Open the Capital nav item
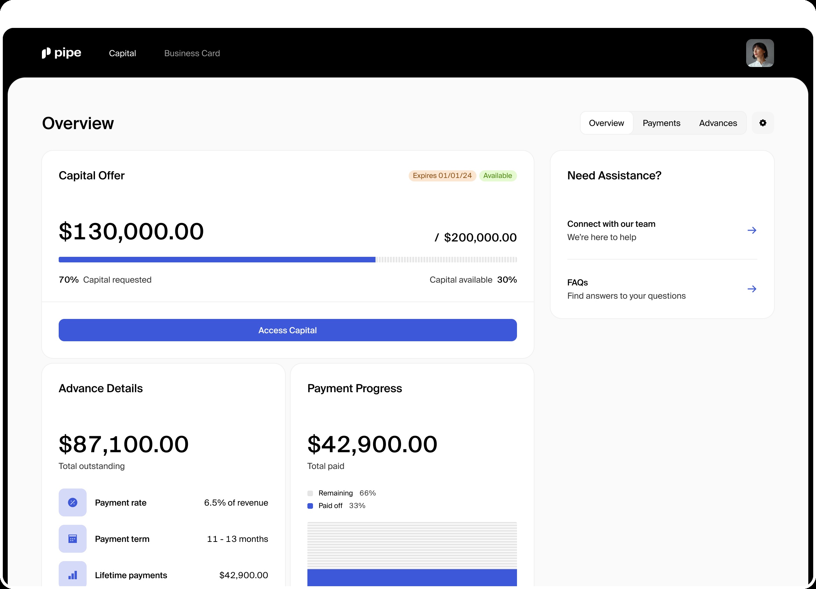 point(122,53)
